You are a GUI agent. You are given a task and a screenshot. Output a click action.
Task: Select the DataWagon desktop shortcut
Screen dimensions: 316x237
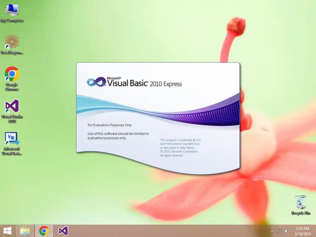[x=12, y=44]
